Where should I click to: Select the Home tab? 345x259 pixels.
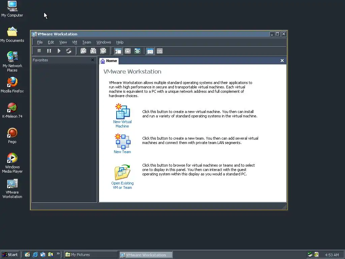(109, 61)
